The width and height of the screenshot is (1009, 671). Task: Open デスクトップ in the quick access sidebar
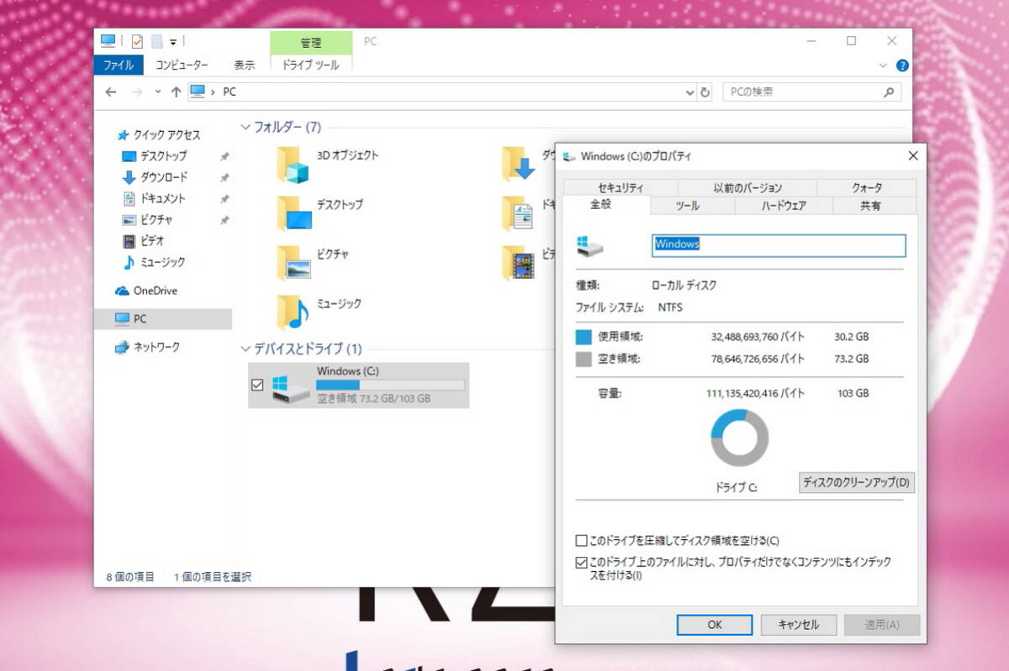point(162,156)
